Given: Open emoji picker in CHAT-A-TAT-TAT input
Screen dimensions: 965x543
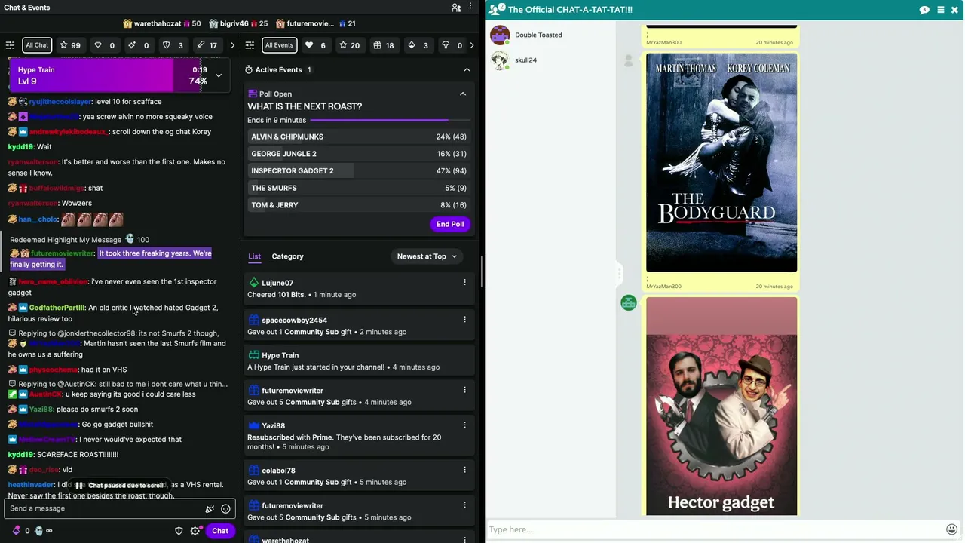Looking at the screenshot, I should pyautogui.click(x=951, y=529).
